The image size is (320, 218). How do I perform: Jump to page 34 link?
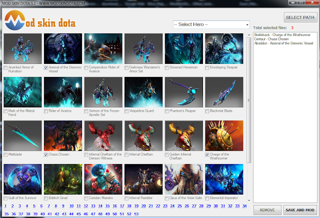coord(244,206)
